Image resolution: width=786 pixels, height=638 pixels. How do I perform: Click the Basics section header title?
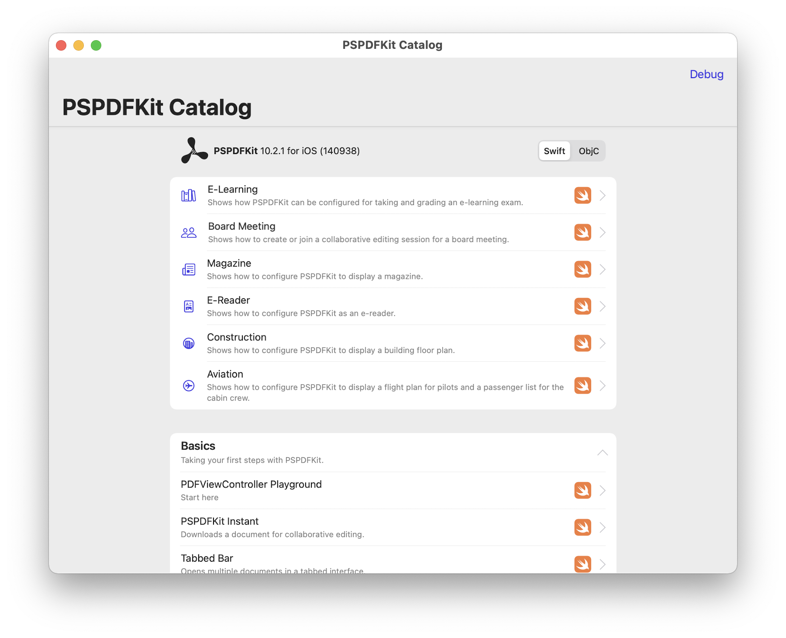[198, 446]
